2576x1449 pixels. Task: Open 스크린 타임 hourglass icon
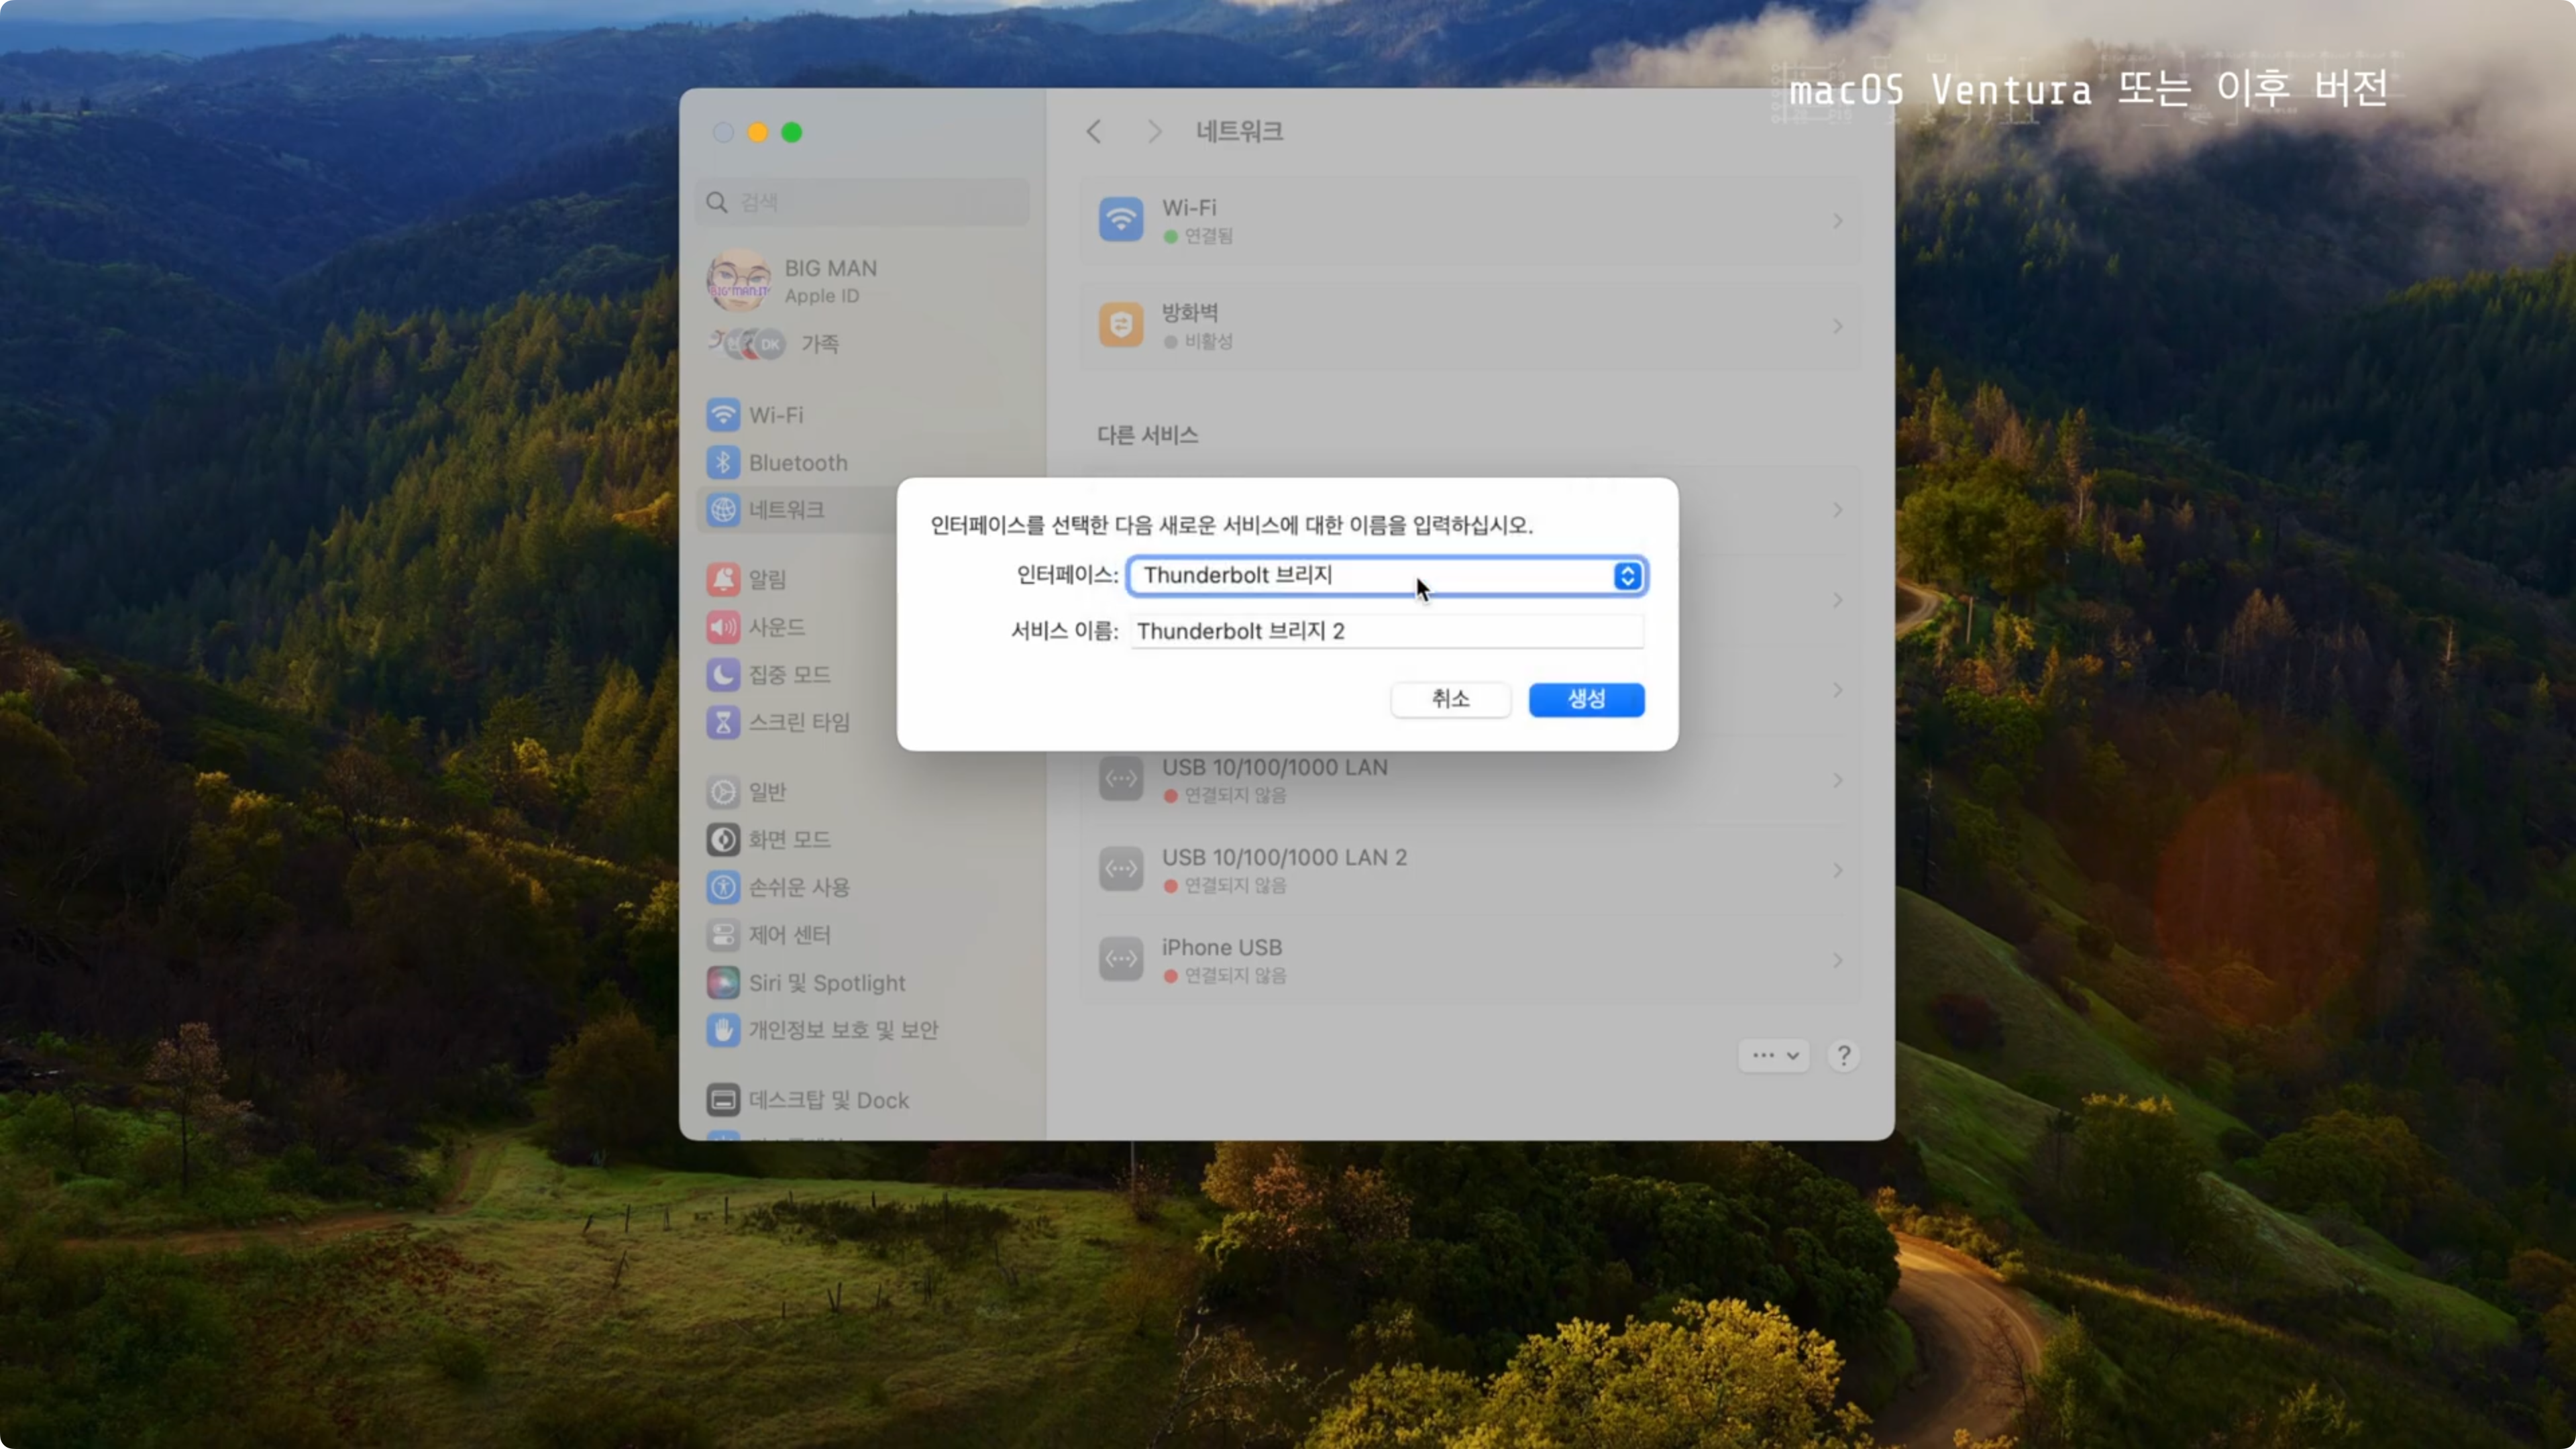click(723, 722)
